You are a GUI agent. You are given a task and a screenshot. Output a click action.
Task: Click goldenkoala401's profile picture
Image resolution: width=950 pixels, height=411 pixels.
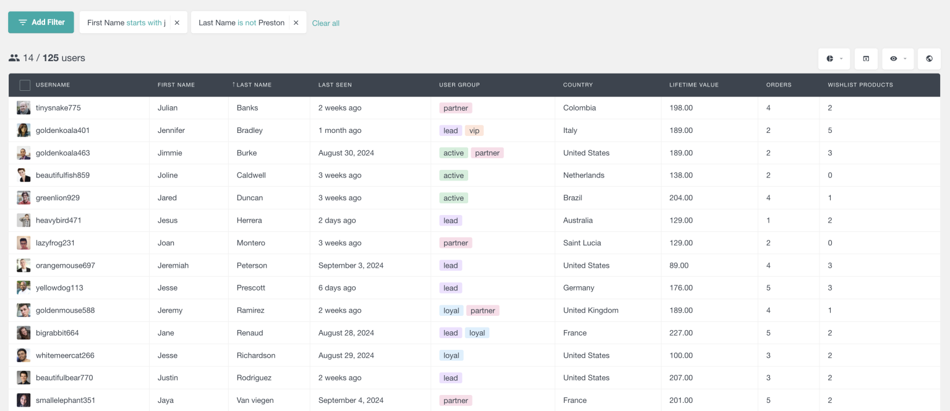(x=24, y=130)
